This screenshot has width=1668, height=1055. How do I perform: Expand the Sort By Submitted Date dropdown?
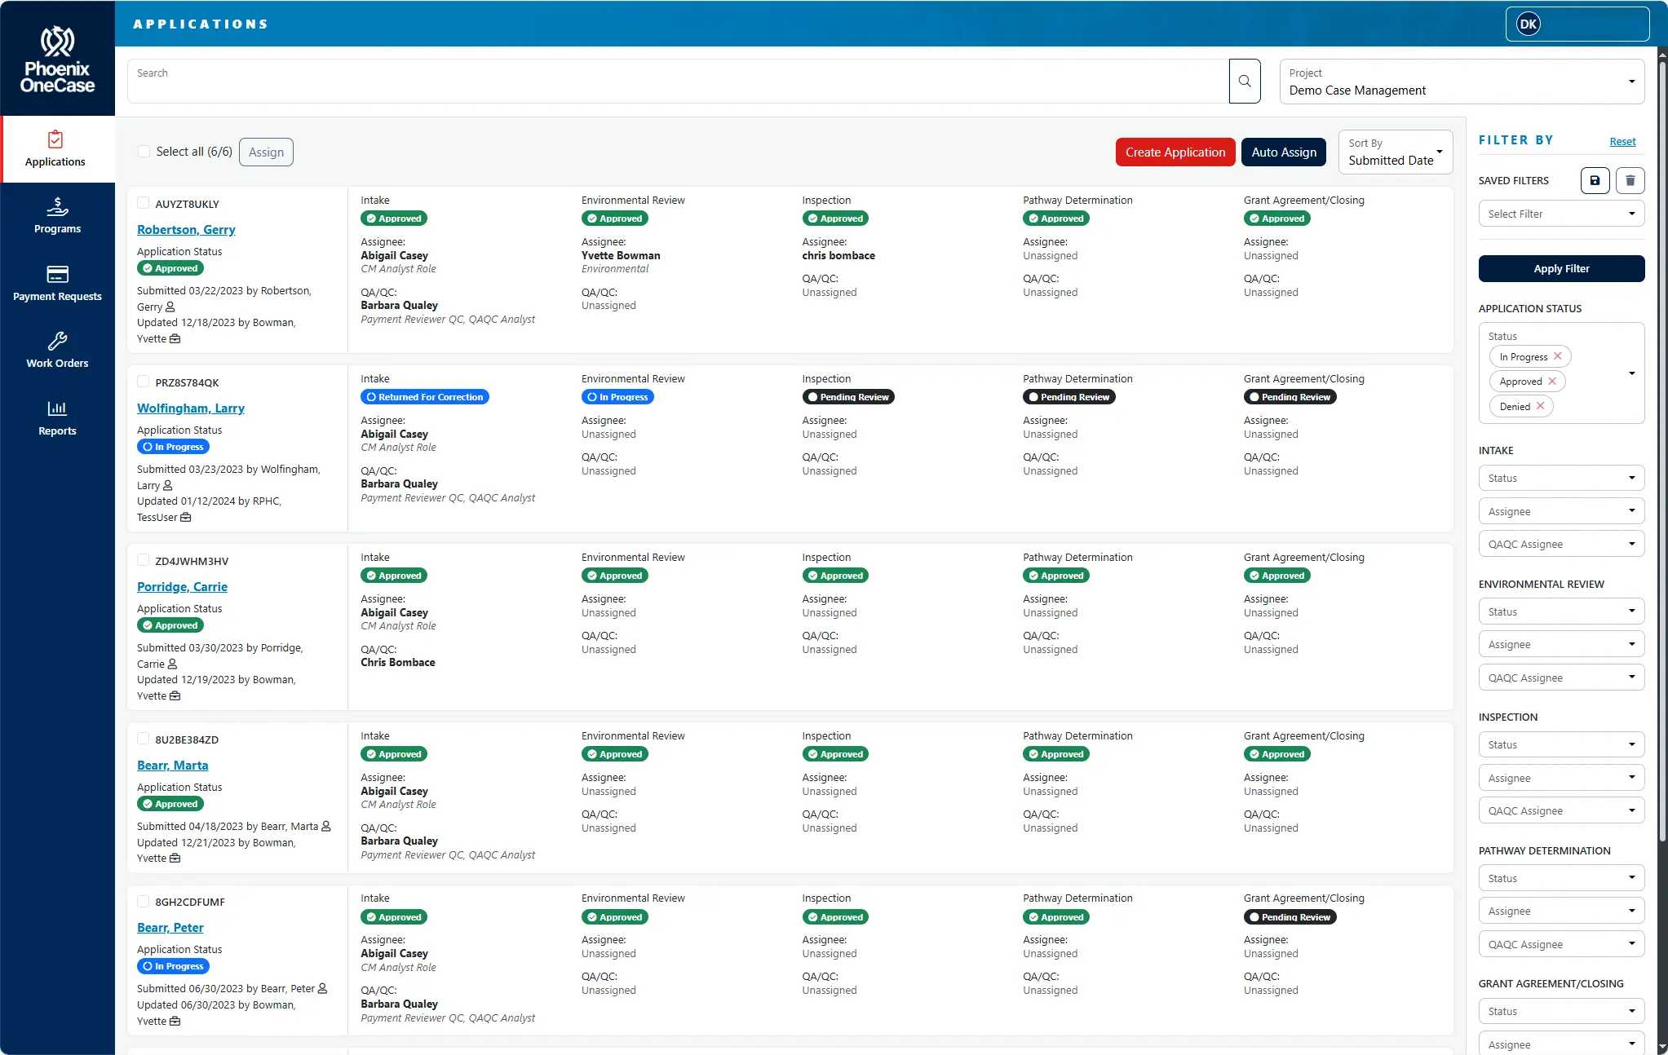coord(1396,152)
